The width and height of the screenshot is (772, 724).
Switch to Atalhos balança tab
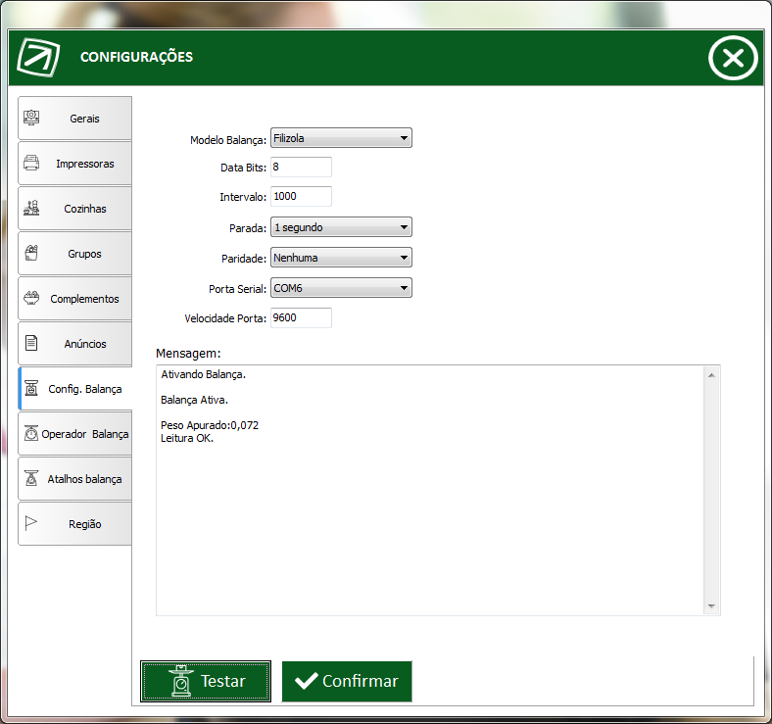(x=74, y=479)
